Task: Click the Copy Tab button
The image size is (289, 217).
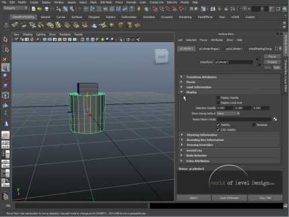Action: click(x=265, y=198)
